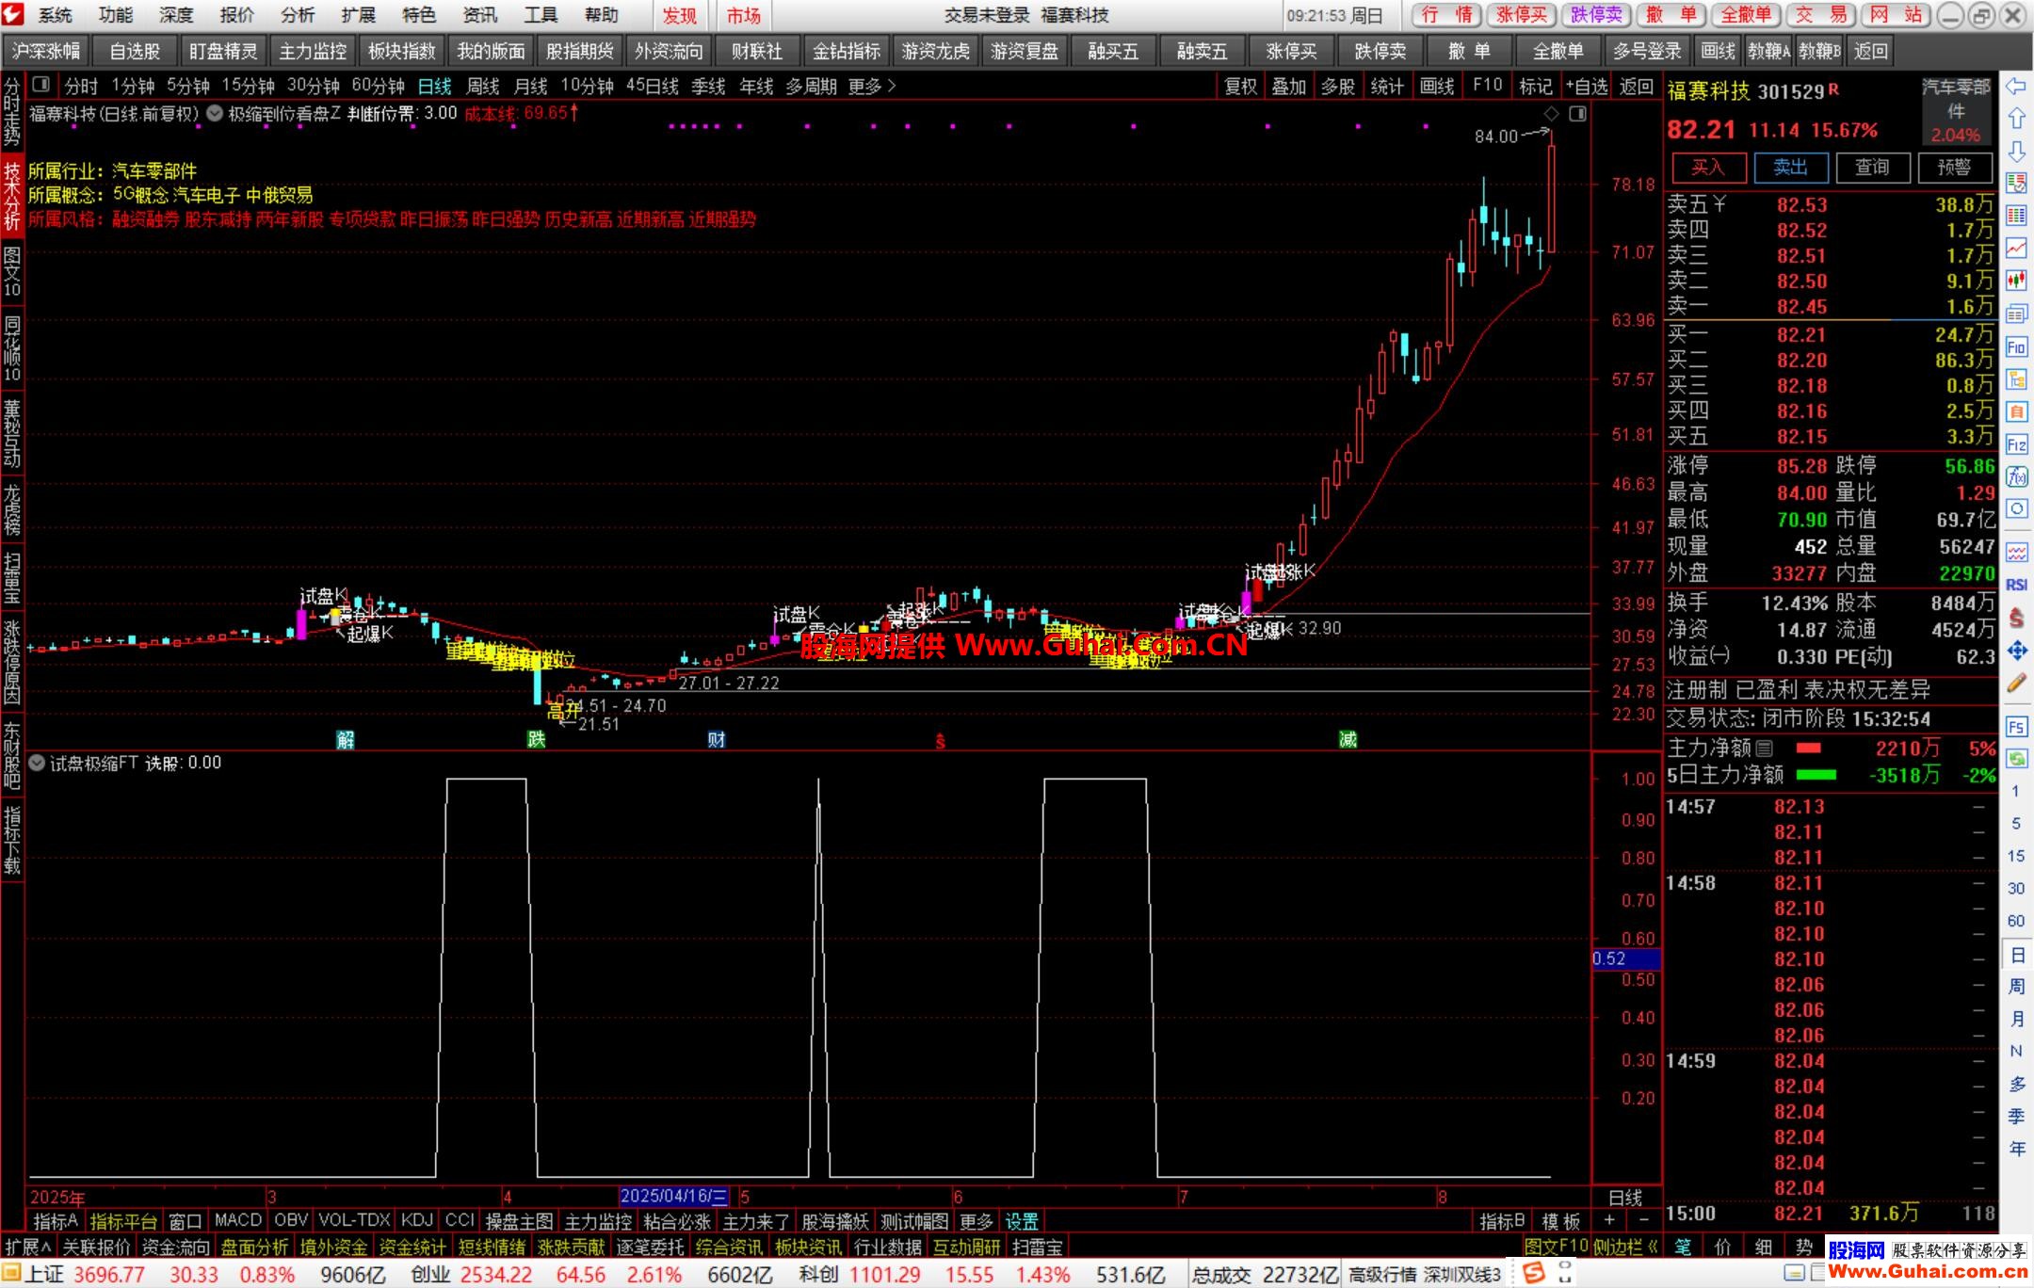Click the layout toggle icon before 分时
This screenshot has width=2034, height=1288.
click(x=40, y=86)
